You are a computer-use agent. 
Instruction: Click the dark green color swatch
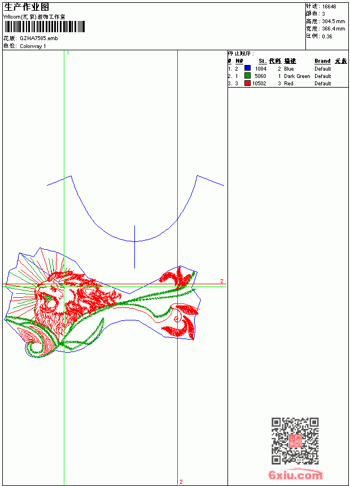tap(247, 76)
